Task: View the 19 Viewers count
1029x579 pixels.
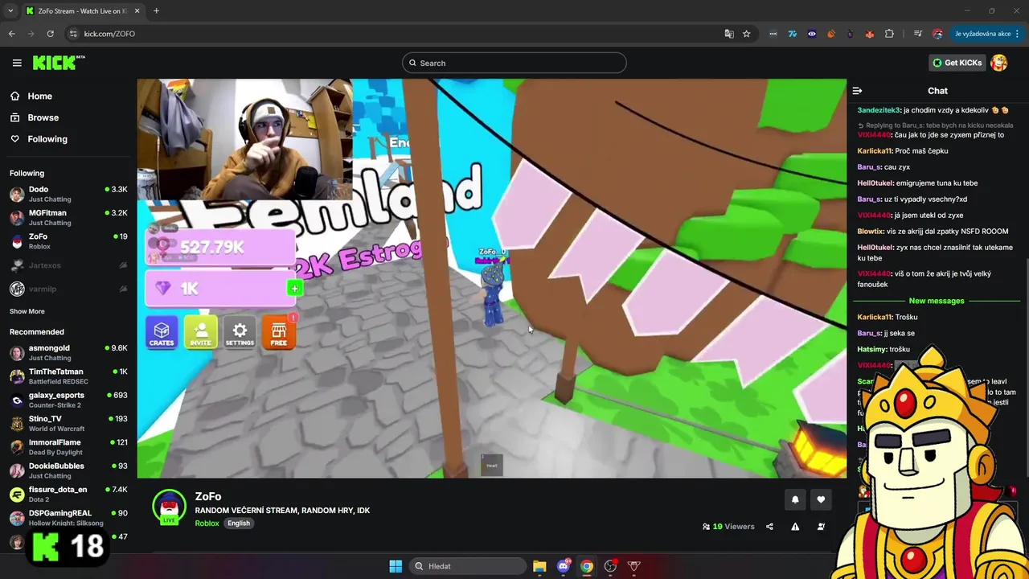Action: (728, 527)
